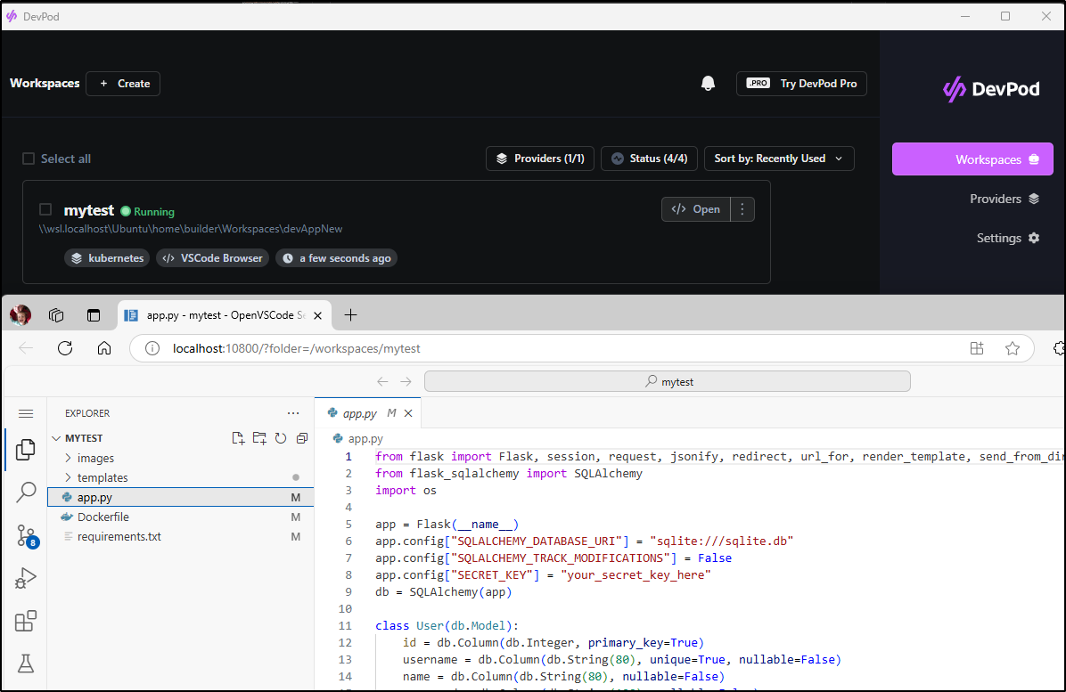
Task: Open a new browser tab
Action: point(351,315)
